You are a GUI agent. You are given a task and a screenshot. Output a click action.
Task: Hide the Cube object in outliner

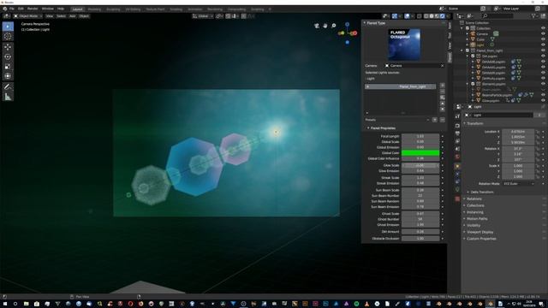(543, 39)
